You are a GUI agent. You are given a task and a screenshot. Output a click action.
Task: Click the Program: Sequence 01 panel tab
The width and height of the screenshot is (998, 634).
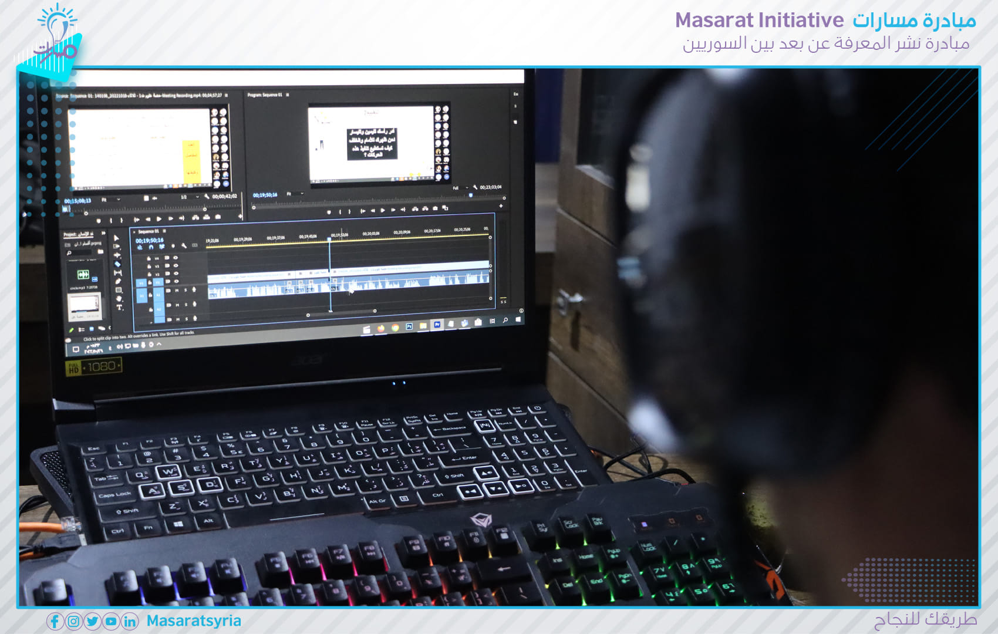pyautogui.click(x=265, y=95)
